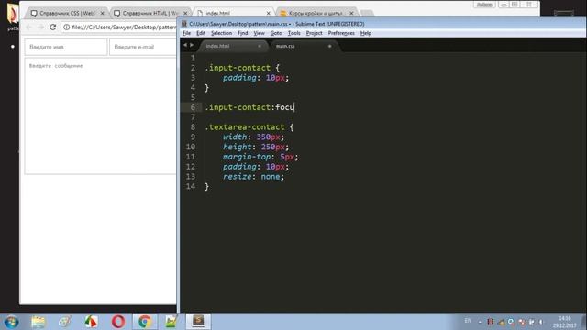Open the Tools menu
Viewport: 587px width, 330px height.
[293, 33]
